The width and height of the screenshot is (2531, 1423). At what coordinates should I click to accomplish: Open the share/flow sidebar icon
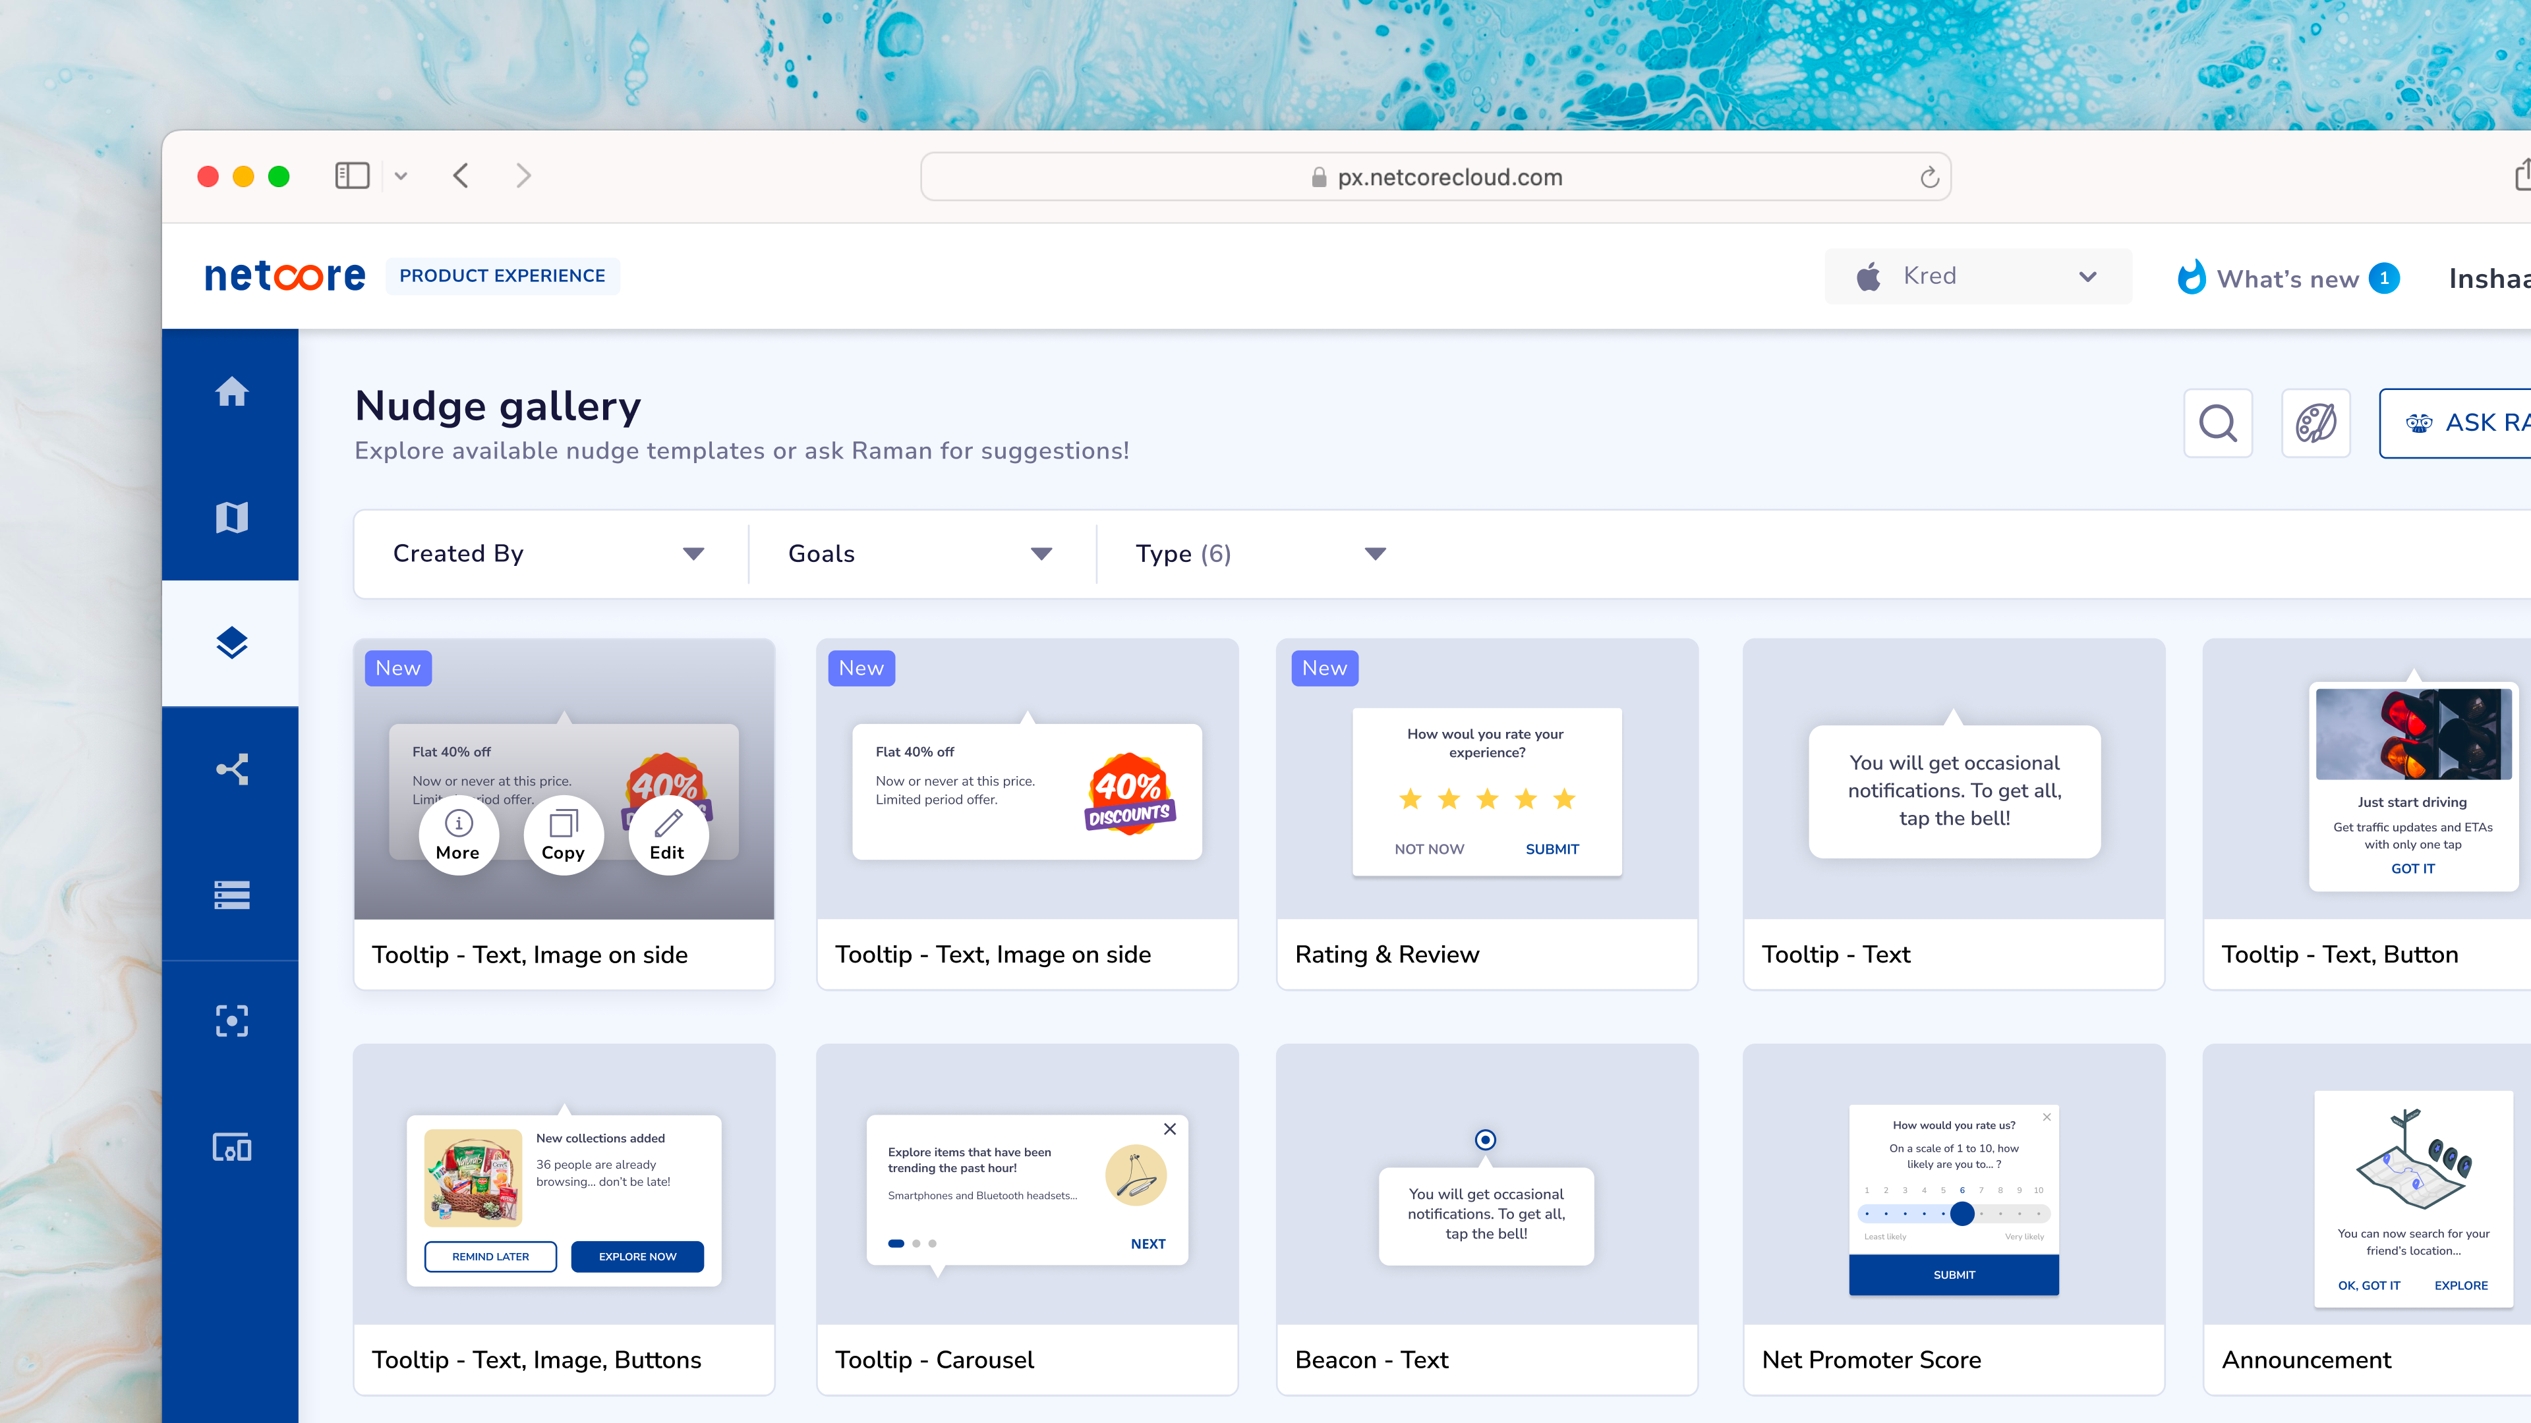click(x=232, y=769)
